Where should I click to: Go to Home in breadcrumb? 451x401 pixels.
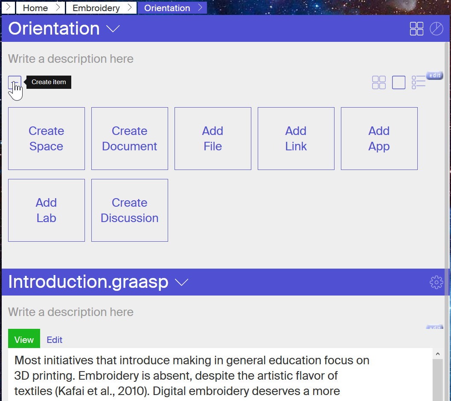[35, 8]
